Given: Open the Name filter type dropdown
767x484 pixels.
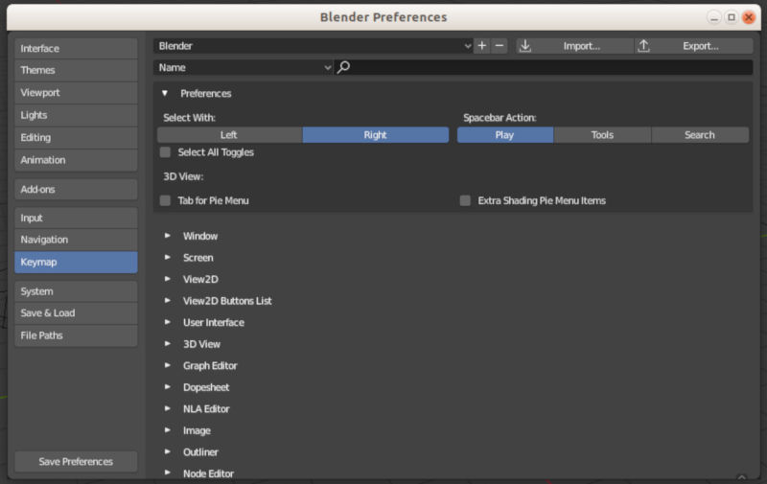Looking at the screenshot, I should (244, 67).
